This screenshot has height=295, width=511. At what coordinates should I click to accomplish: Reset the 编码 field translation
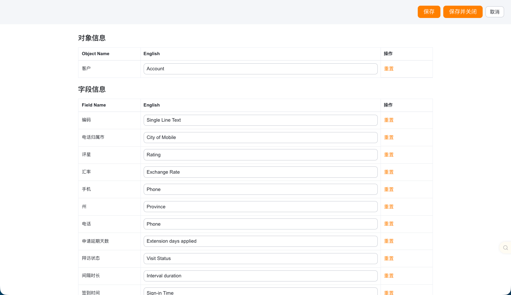click(389, 120)
